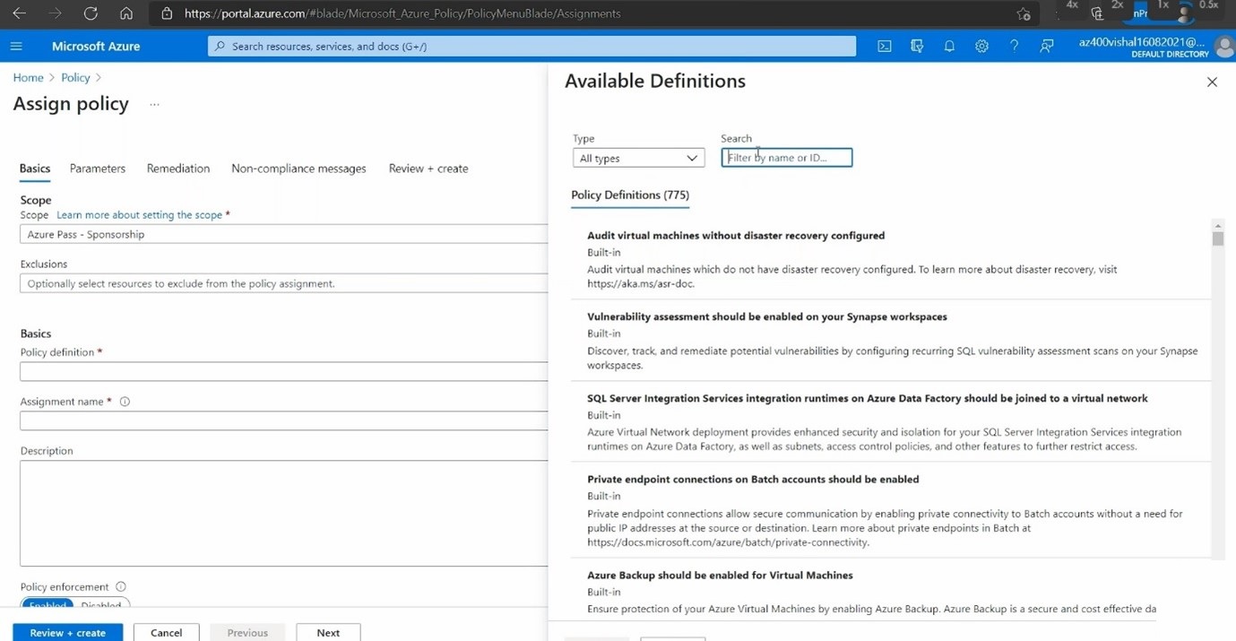
Task: Click the definitions list vertical scrollbar
Action: [1217, 359]
